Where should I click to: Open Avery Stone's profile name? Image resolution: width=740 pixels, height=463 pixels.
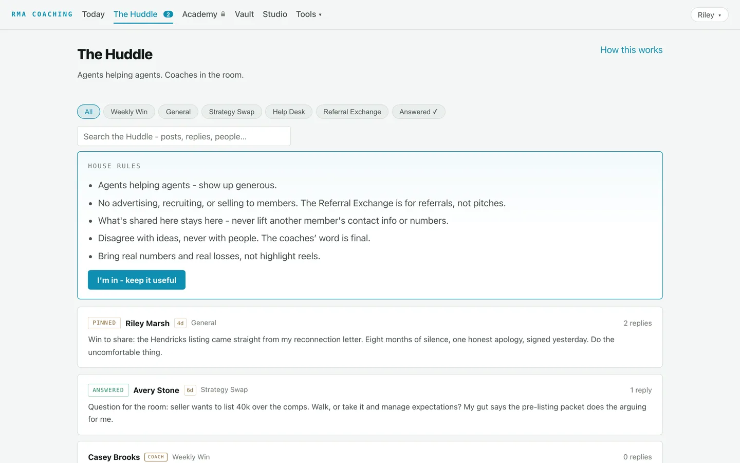156,390
